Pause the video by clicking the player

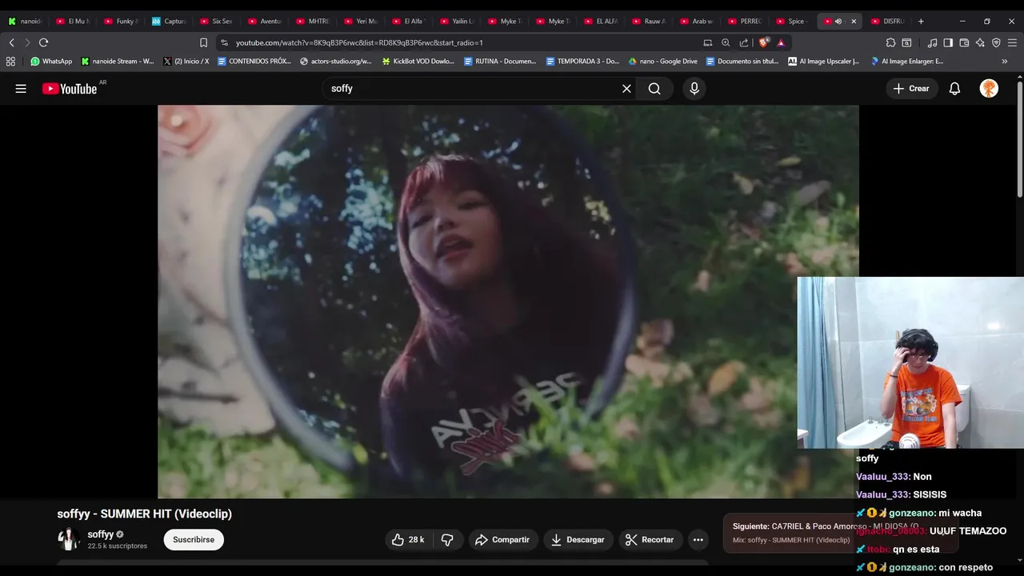[x=508, y=302]
